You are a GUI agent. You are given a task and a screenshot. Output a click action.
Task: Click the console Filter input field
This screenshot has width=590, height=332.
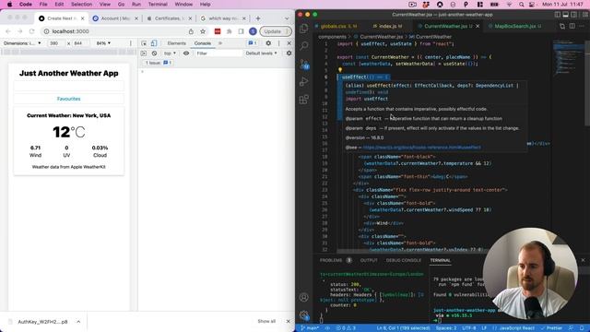[218, 53]
